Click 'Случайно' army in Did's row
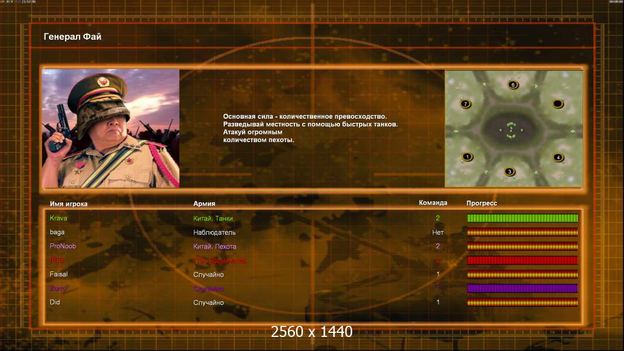The image size is (624, 351). 208,302
